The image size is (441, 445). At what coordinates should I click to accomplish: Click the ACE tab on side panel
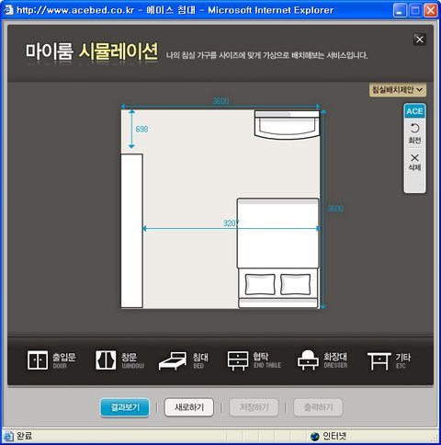click(414, 111)
